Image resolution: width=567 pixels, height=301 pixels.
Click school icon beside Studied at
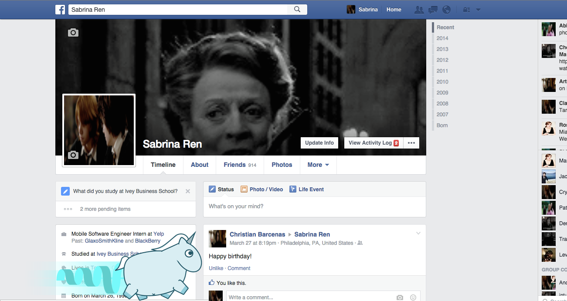(64, 254)
